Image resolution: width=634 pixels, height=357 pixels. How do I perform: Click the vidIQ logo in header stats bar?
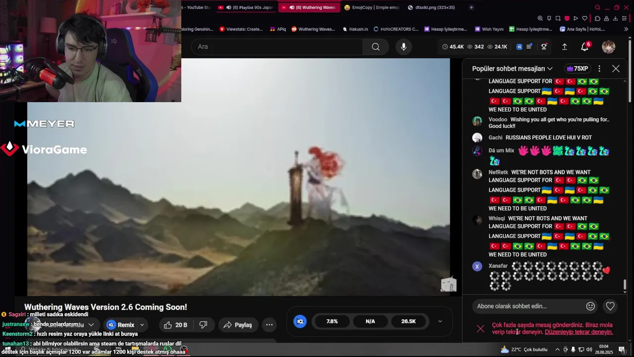[x=519, y=47]
